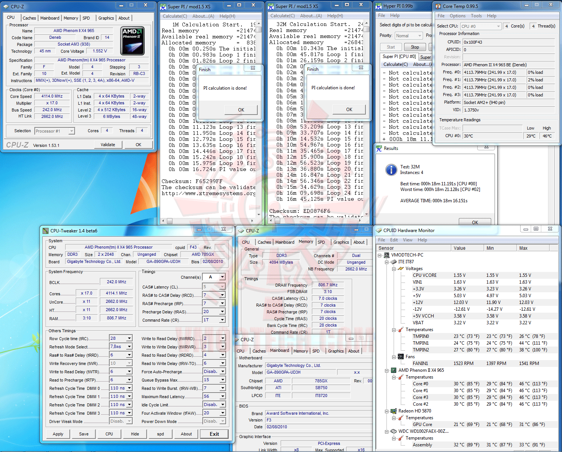The width and height of the screenshot is (562, 452).
Task: Switch to the Mainboard tab in top-left CPU-Z
Action: tap(50, 18)
